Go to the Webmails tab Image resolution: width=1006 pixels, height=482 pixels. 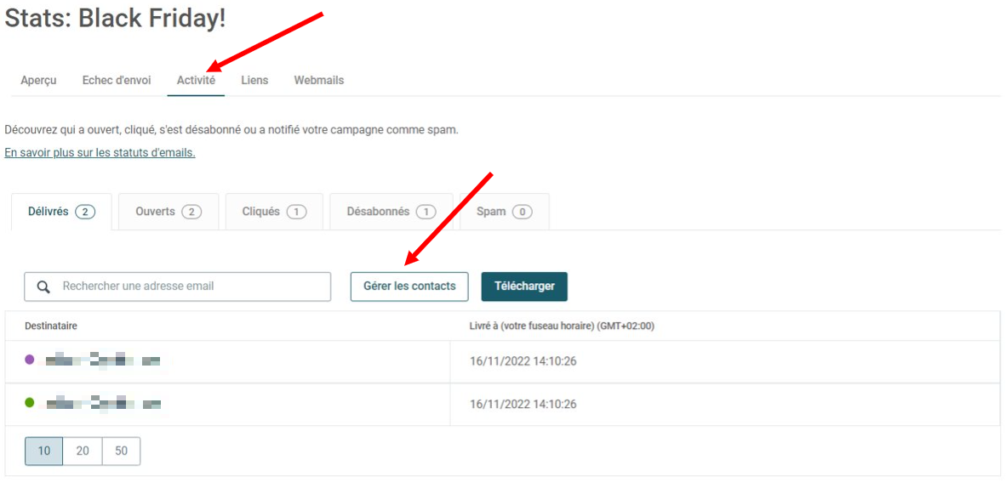tap(319, 81)
